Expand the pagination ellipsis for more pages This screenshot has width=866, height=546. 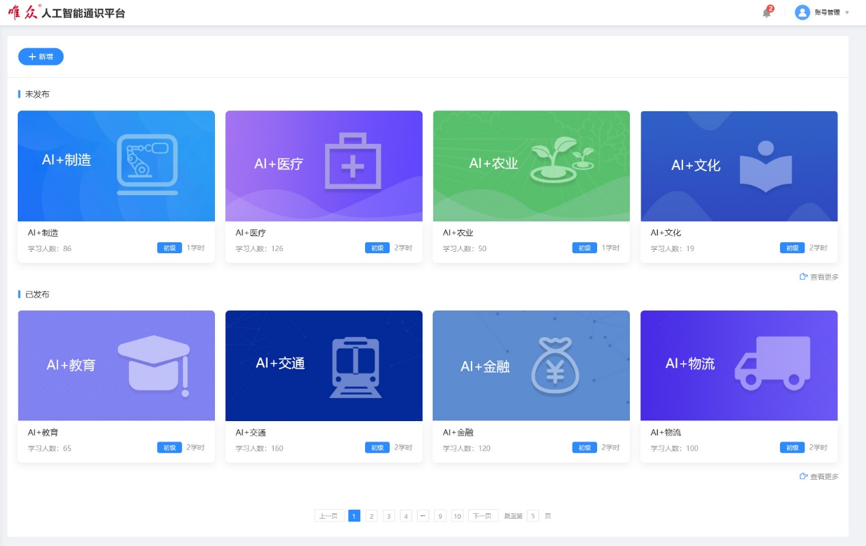pos(423,516)
